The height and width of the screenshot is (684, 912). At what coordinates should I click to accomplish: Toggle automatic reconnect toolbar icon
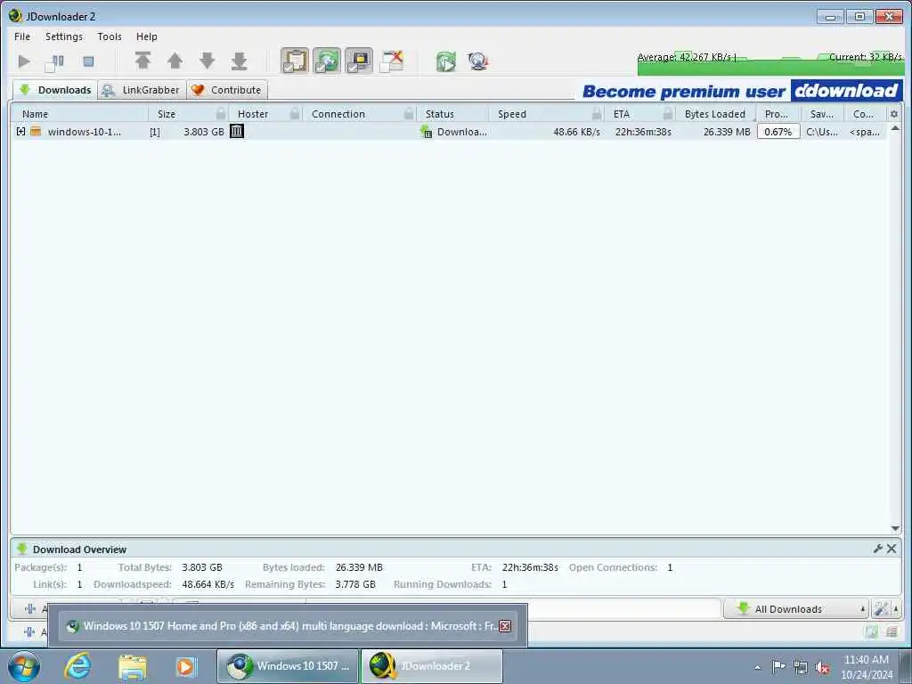(327, 61)
